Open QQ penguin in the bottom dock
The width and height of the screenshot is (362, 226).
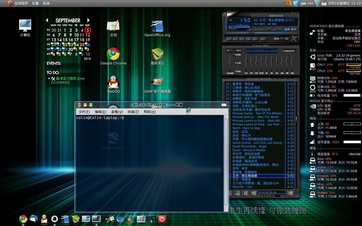pyautogui.click(x=44, y=219)
